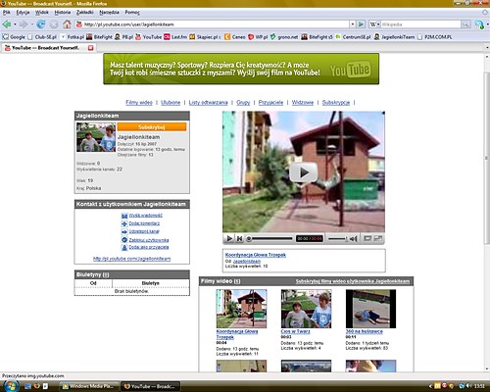The width and height of the screenshot is (490, 392).
Task: Open the Wikipedia search engine selector
Action: click(x=374, y=24)
